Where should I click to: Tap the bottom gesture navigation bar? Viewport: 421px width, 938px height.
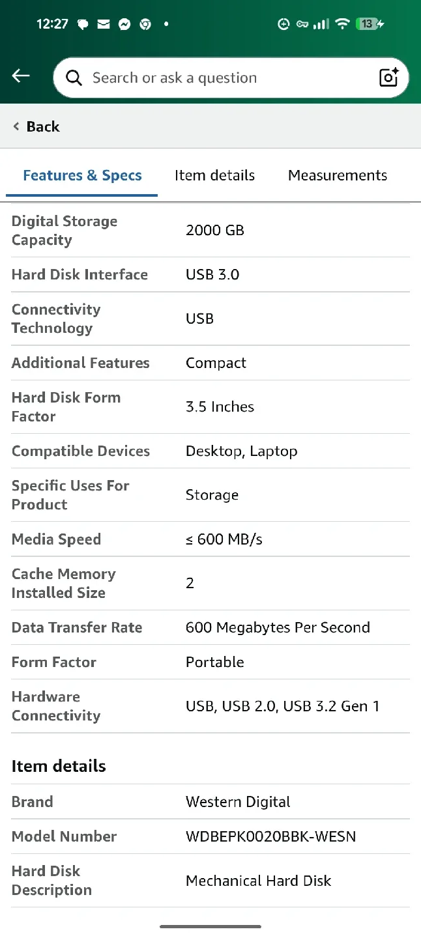(x=210, y=926)
